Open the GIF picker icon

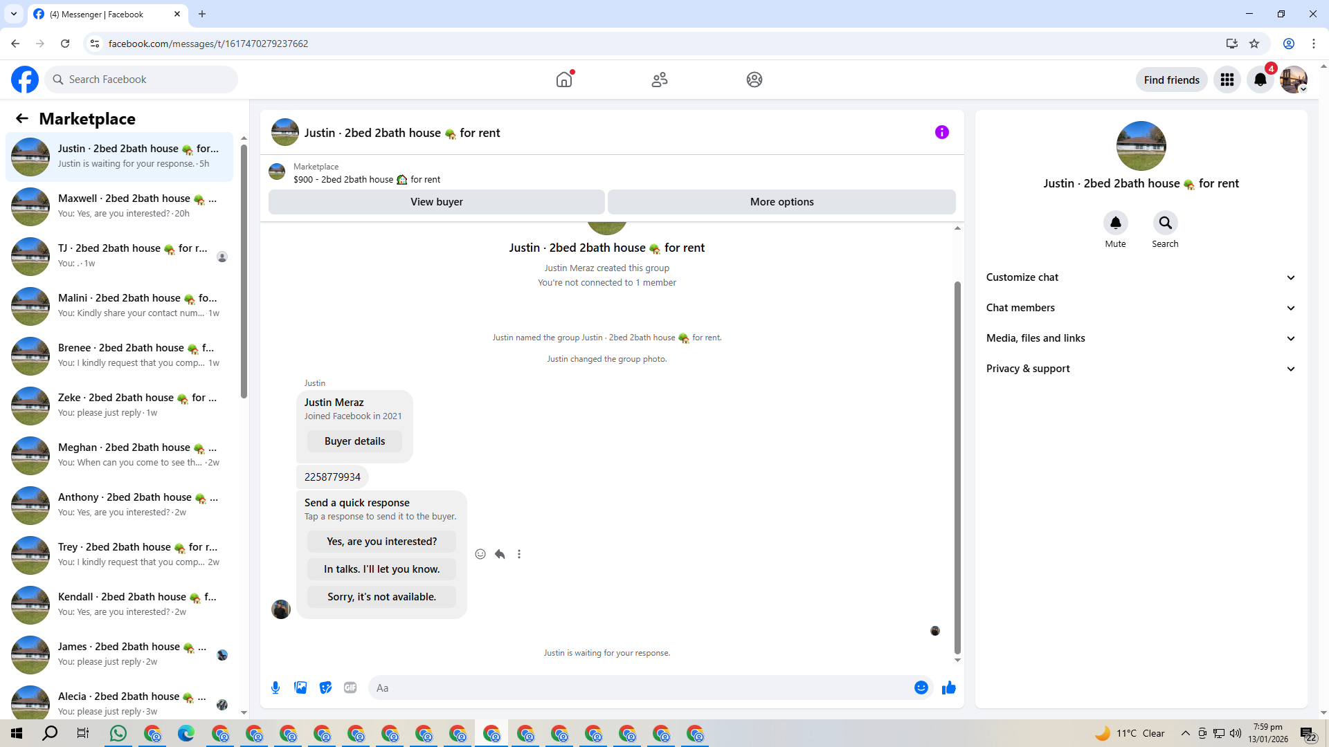tap(350, 688)
